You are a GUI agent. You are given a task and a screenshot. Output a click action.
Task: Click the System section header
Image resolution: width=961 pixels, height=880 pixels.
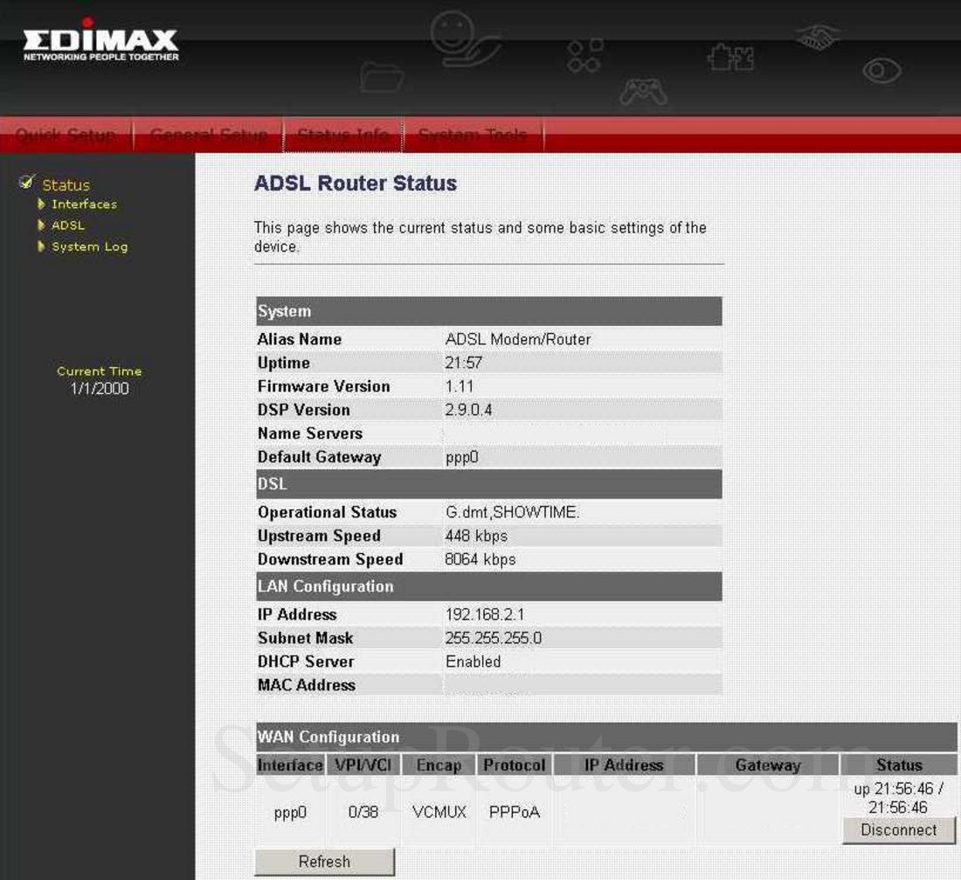[x=488, y=311]
